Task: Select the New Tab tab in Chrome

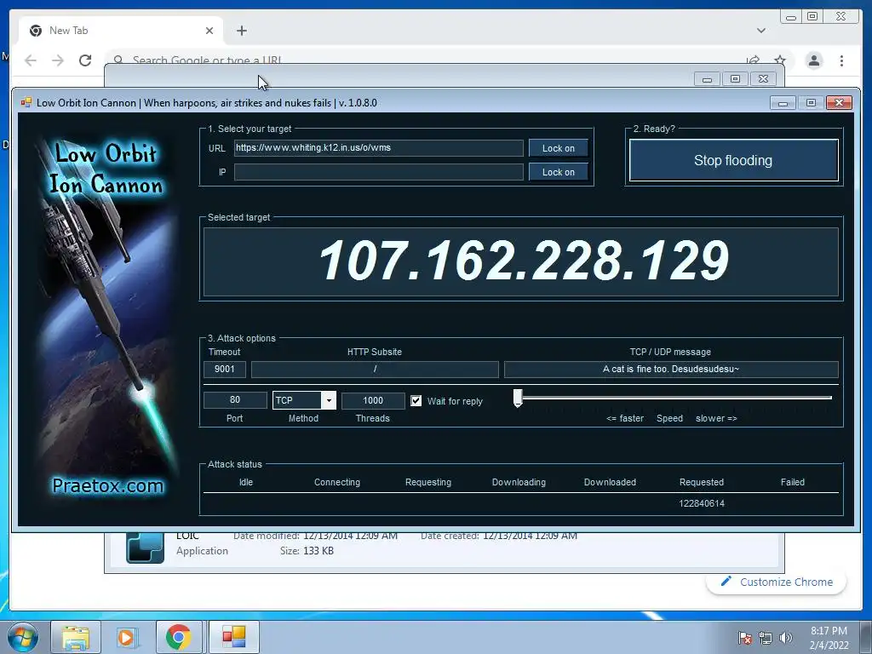Action: coord(121,31)
